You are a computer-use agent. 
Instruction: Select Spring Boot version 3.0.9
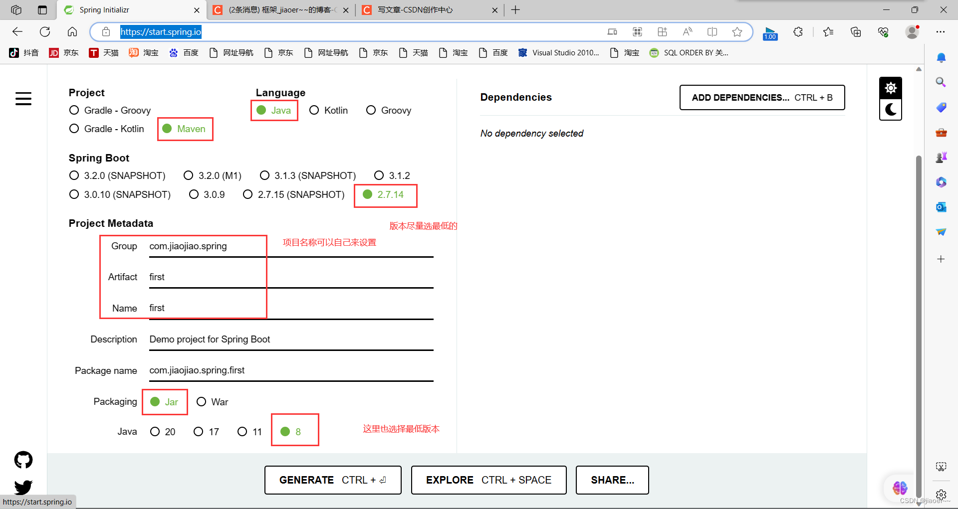click(207, 194)
